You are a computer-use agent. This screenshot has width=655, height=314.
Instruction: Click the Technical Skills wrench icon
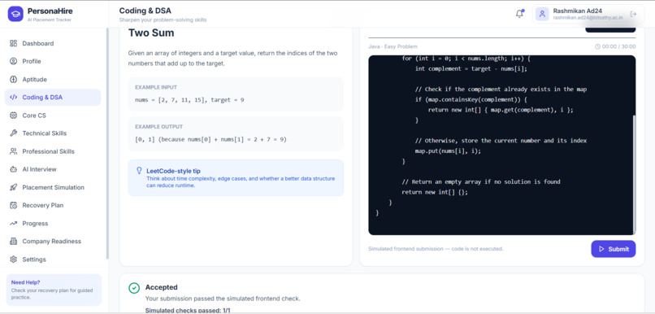pyautogui.click(x=13, y=133)
